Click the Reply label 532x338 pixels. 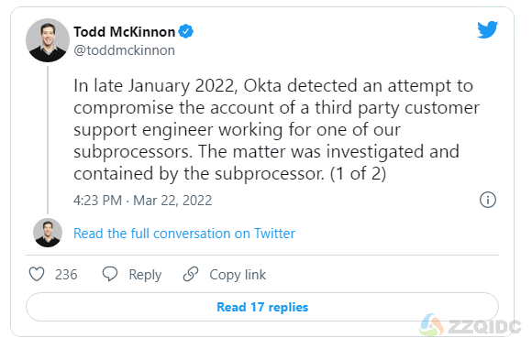145,275
